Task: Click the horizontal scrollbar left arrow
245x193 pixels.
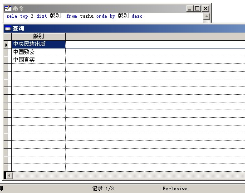Action: (x=10, y=176)
